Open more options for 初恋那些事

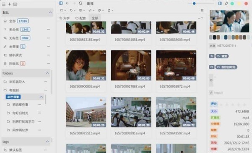pos(39,105)
